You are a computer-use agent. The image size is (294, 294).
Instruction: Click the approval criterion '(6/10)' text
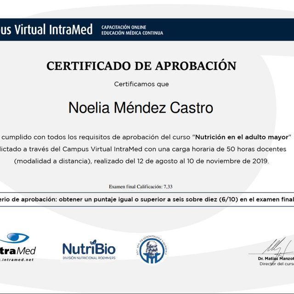click(229, 199)
